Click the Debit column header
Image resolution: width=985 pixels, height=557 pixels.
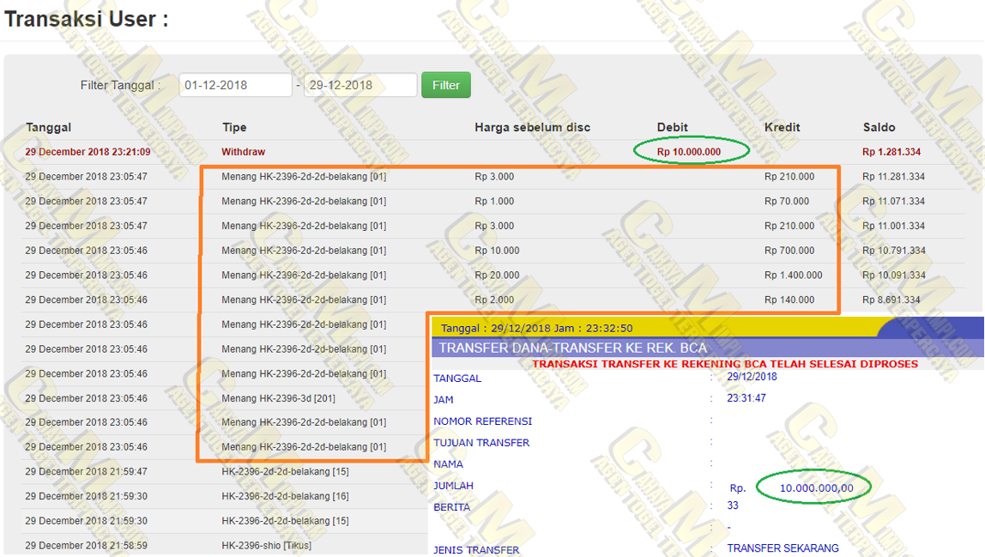(673, 127)
